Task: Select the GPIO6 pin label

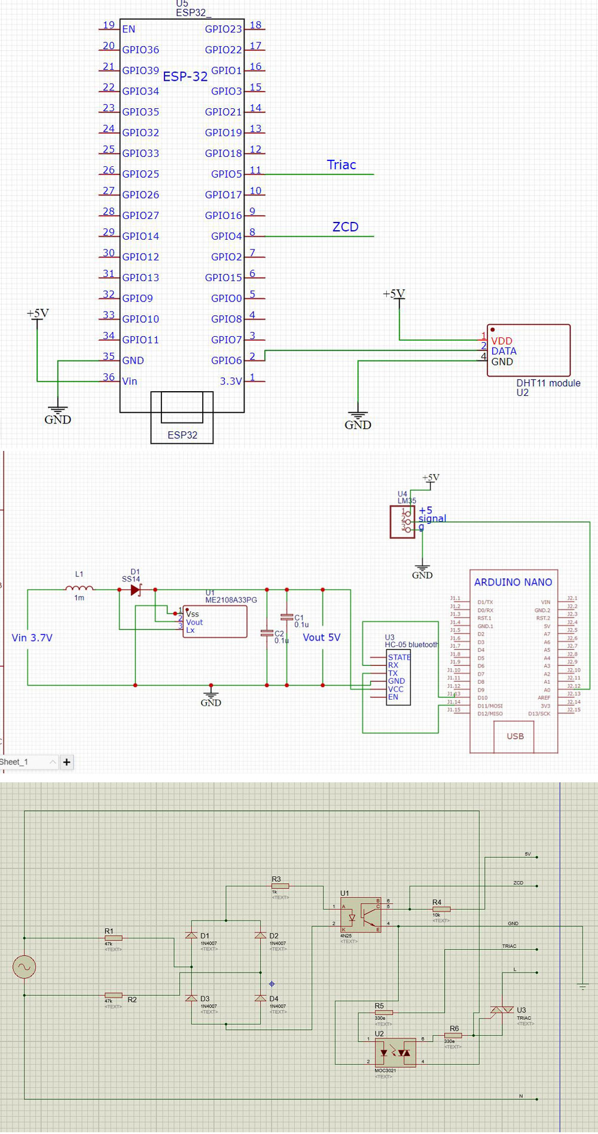Action: click(227, 361)
